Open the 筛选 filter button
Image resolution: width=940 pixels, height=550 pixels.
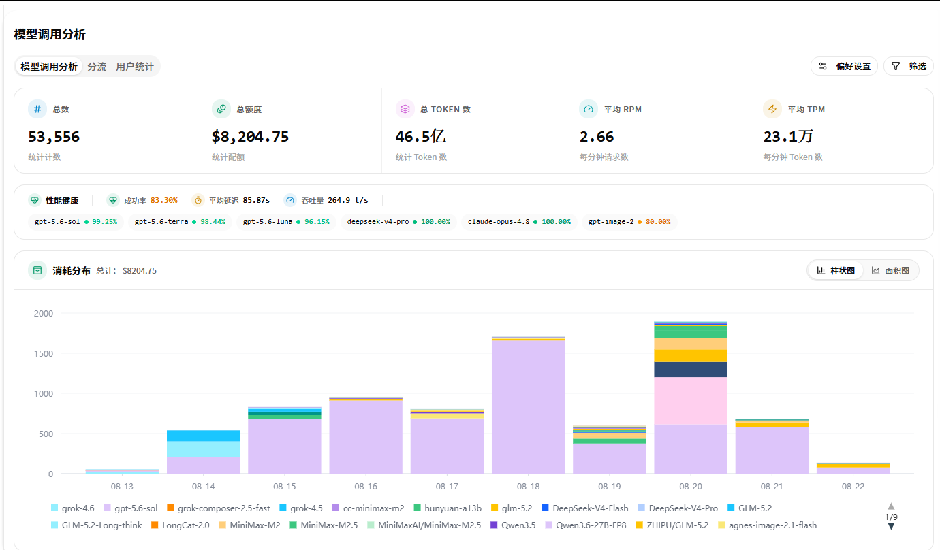tap(909, 66)
